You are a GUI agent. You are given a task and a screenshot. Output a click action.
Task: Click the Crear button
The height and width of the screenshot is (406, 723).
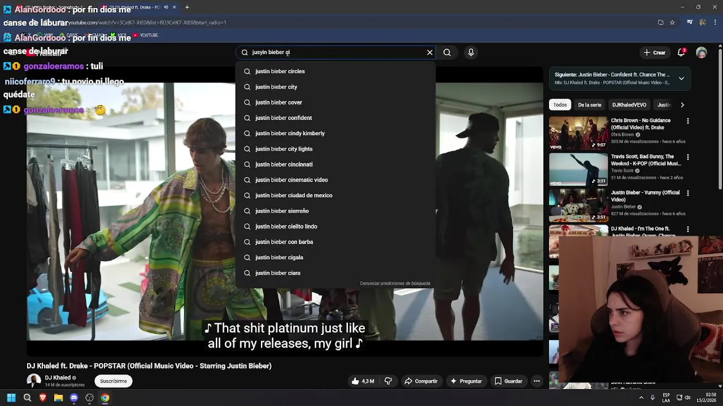tap(655, 52)
